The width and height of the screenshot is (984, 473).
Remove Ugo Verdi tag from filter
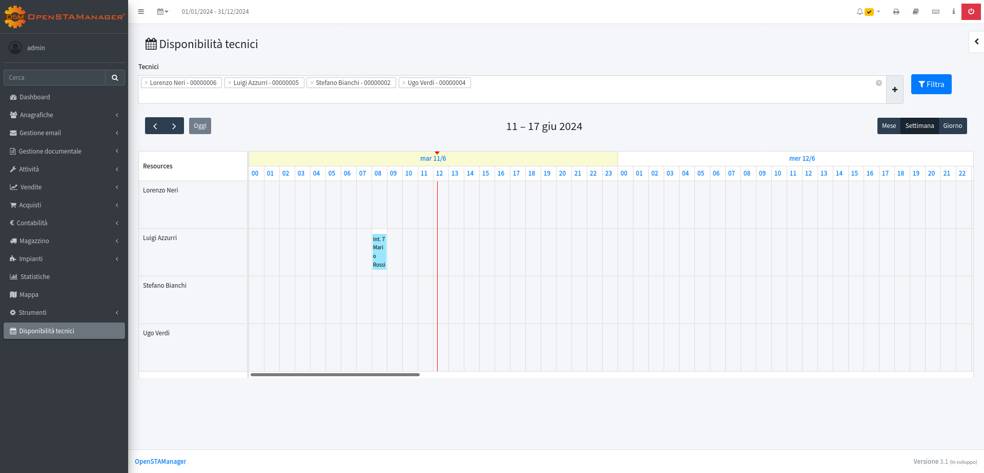pos(404,83)
